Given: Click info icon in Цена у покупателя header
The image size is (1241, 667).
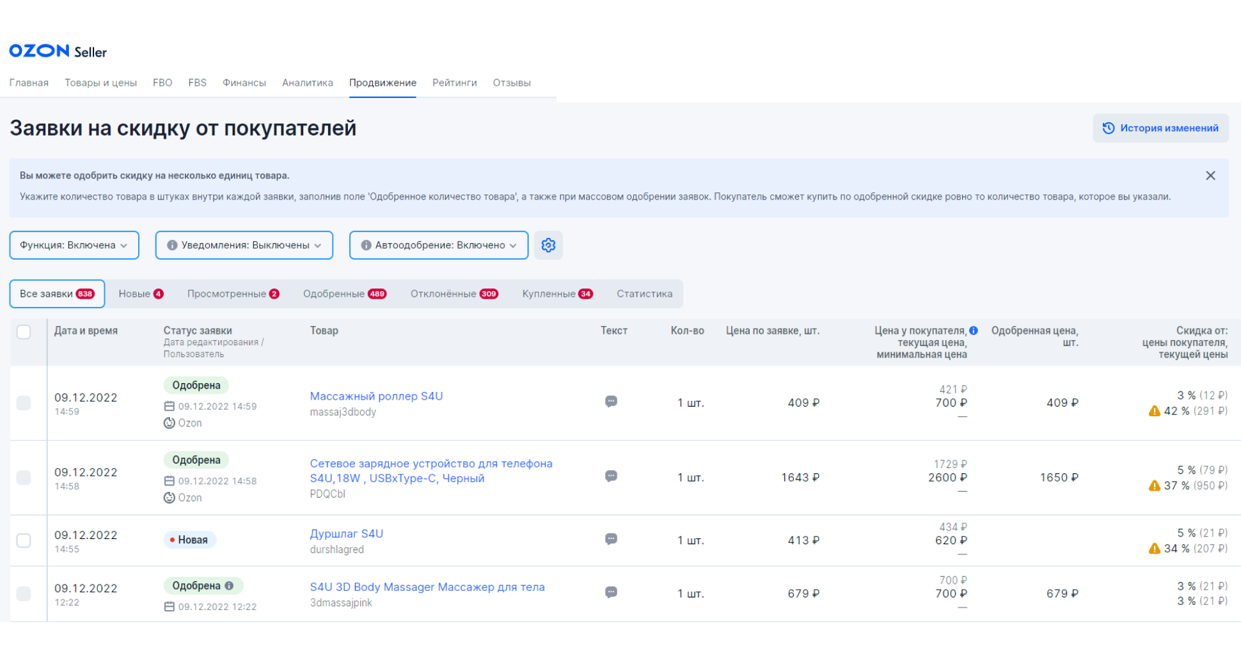Looking at the screenshot, I should coord(974,331).
